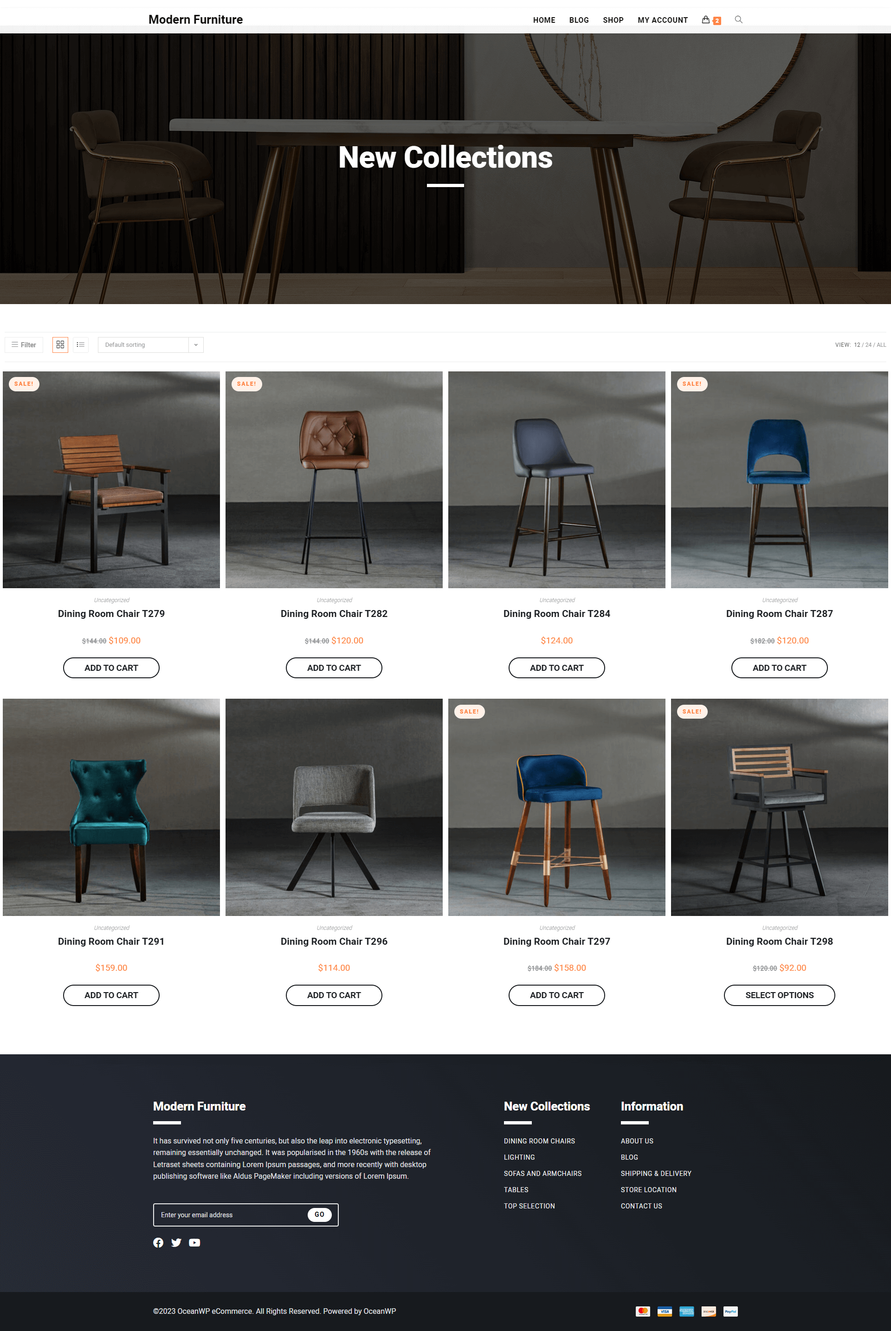Go to My Account menu
The image size is (891, 1331).
(x=663, y=20)
